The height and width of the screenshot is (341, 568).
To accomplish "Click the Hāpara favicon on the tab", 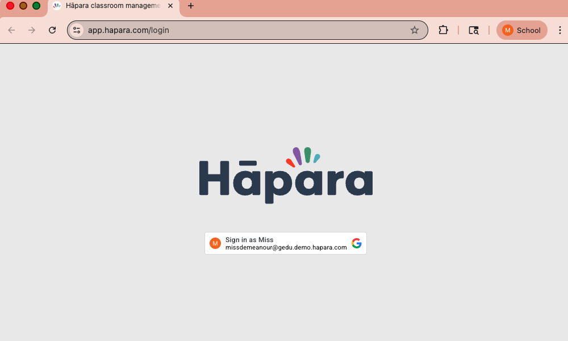I will click(x=56, y=6).
